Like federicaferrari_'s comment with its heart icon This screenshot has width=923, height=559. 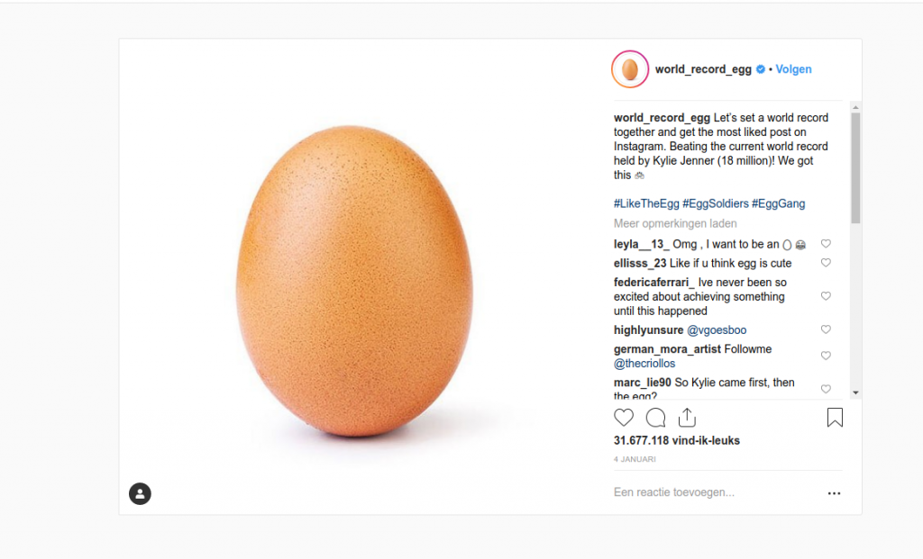pos(826,295)
